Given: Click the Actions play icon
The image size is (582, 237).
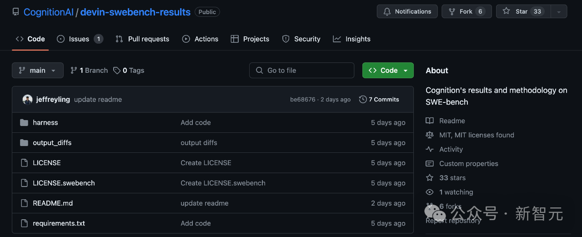Looking at the screenshot, I should pyautogui.click(x=186, y=39).
